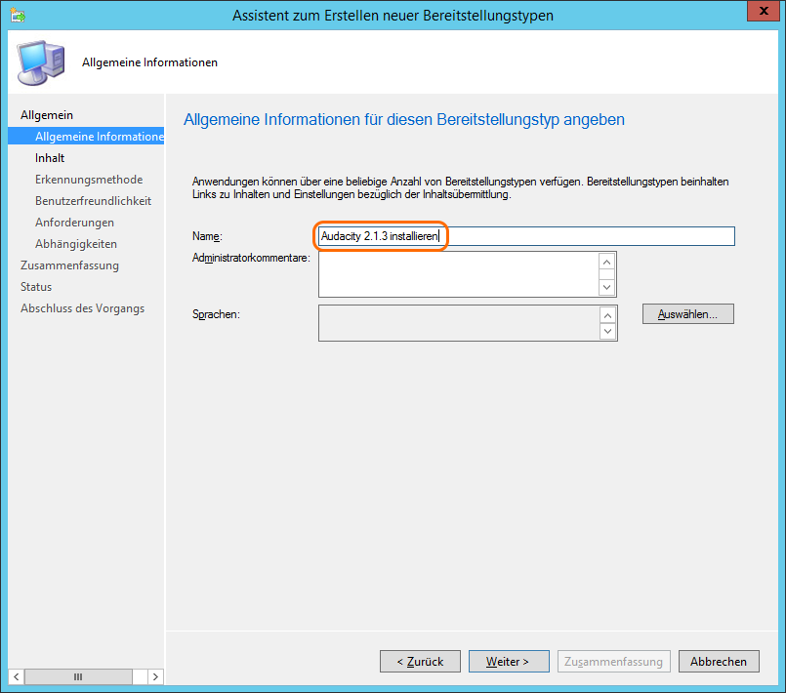Open Zusammenfassung step in sidebar

click(x=69, y=265)
